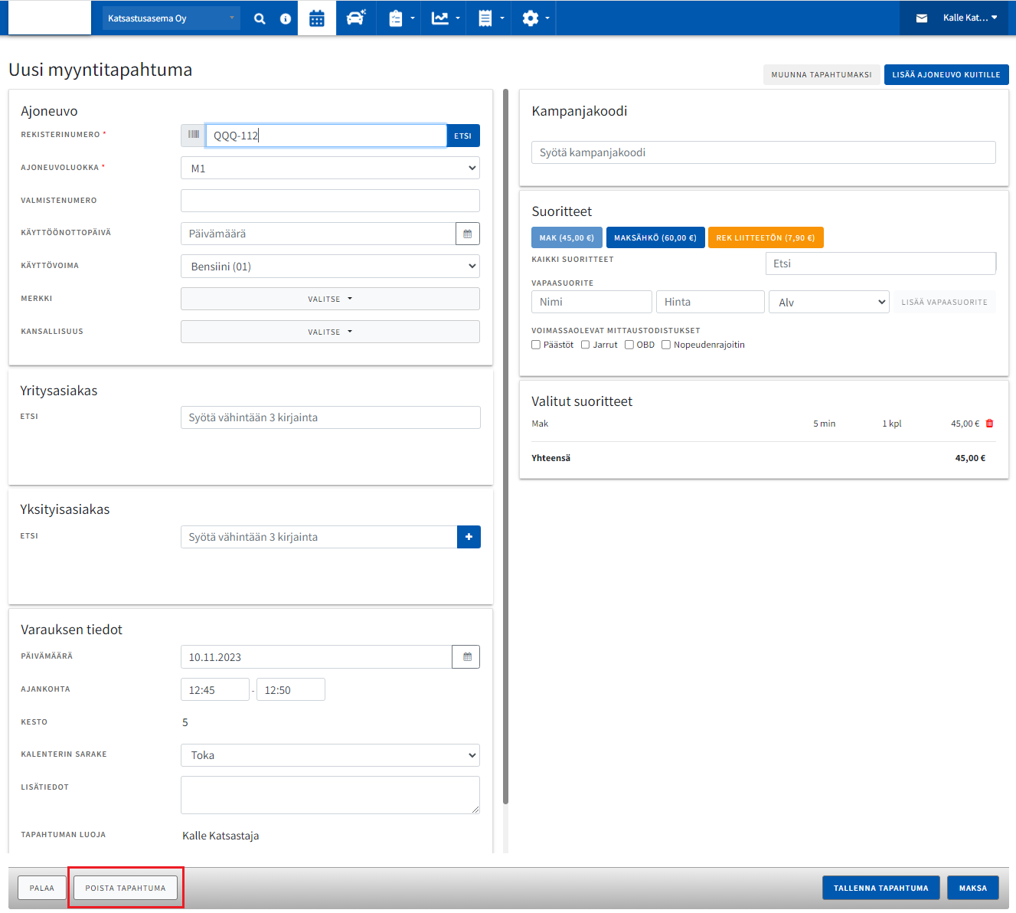Click Lisää vapaasuorite button

pyautogui.click(x=944, y=302)
